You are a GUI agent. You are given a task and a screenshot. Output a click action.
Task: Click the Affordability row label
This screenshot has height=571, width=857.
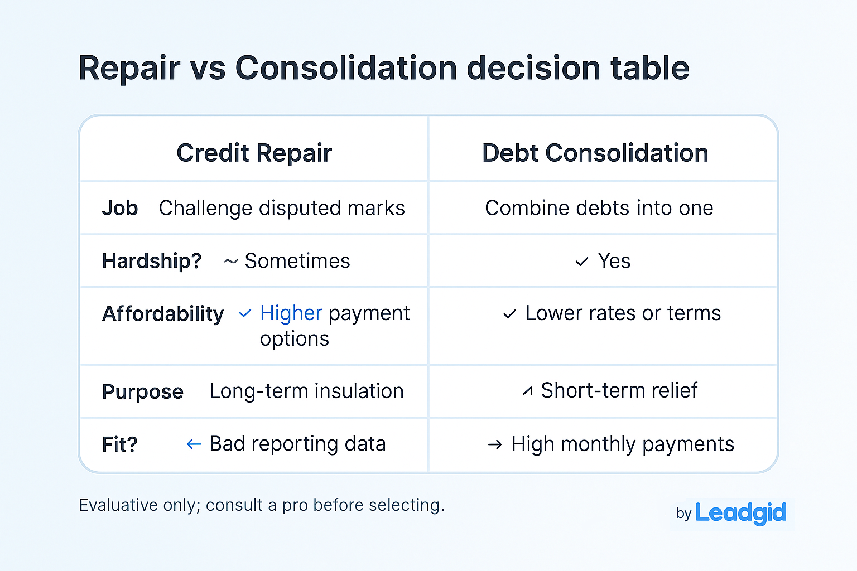click(x=162, y=314)
